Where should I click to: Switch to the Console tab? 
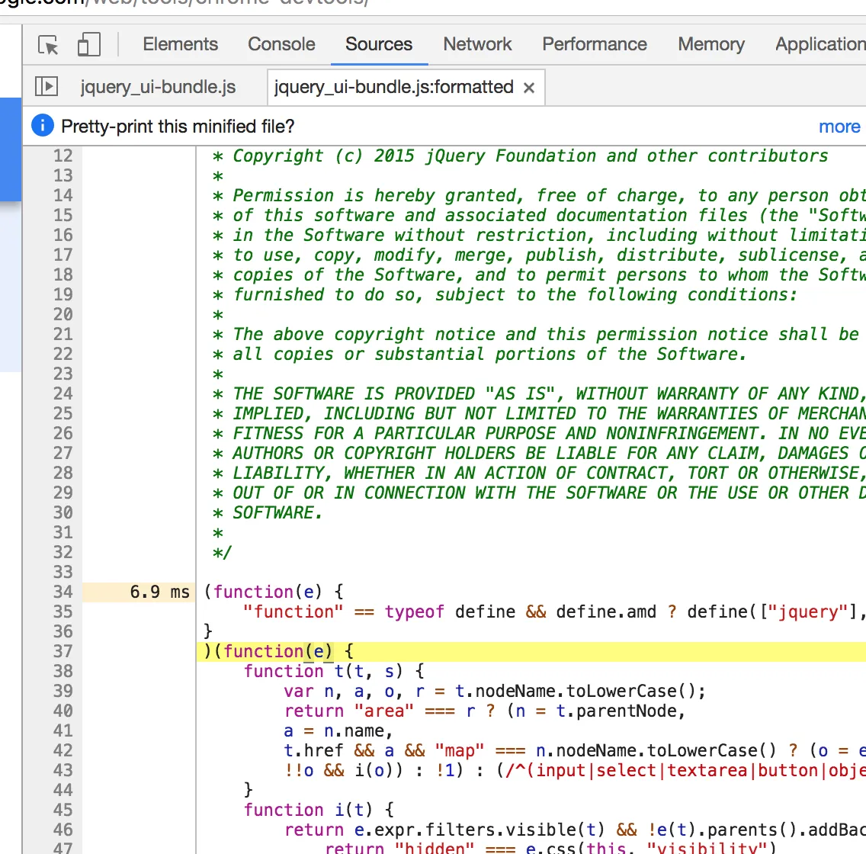point(281,44)
